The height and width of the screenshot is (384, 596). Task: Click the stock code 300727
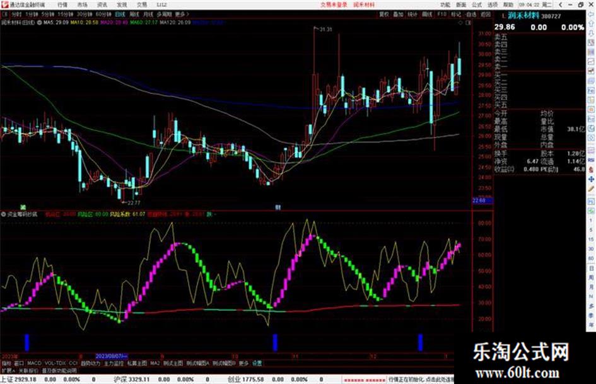click(x=551, y=16)
